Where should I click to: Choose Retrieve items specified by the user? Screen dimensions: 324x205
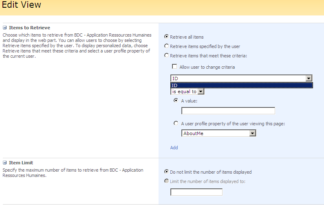tap(166, 46)
